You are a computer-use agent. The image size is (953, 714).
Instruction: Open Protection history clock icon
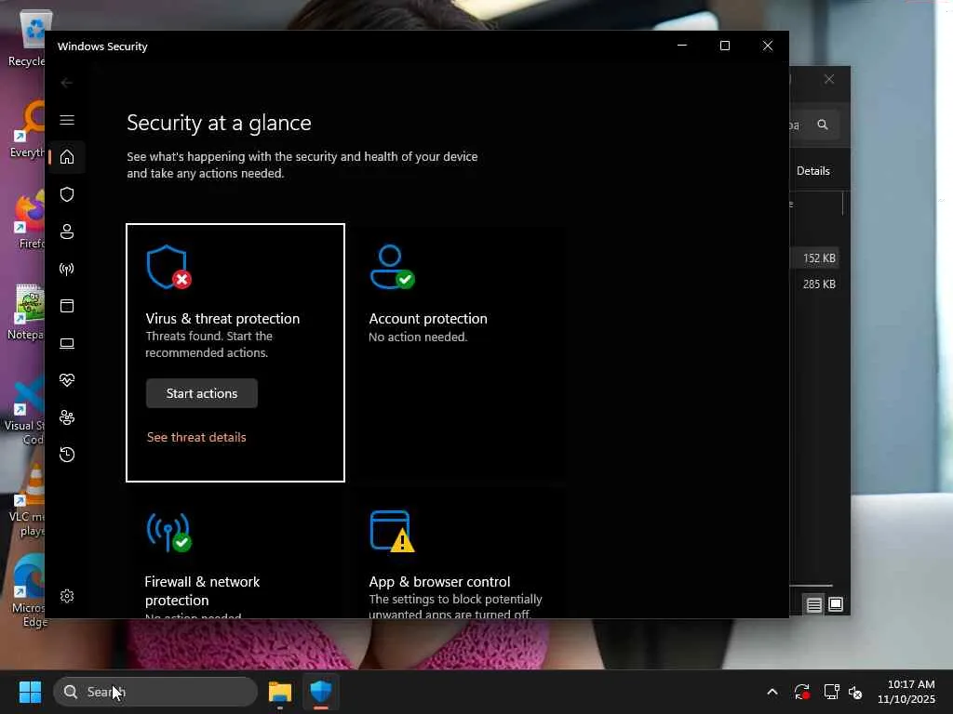67,454
